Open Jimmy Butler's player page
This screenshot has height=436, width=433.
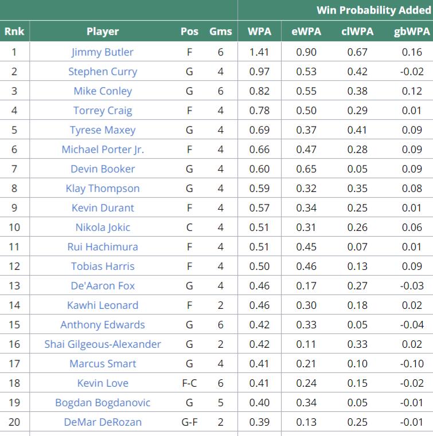(x=103, y=52)
